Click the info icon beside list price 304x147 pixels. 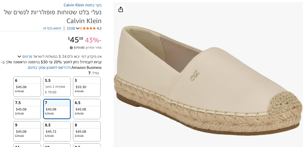(x=71, y=48)
